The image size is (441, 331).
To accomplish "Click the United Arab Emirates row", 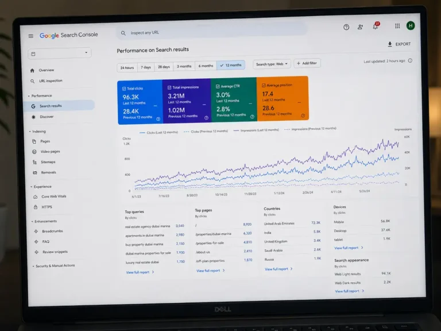I will [x=292, y=223].
